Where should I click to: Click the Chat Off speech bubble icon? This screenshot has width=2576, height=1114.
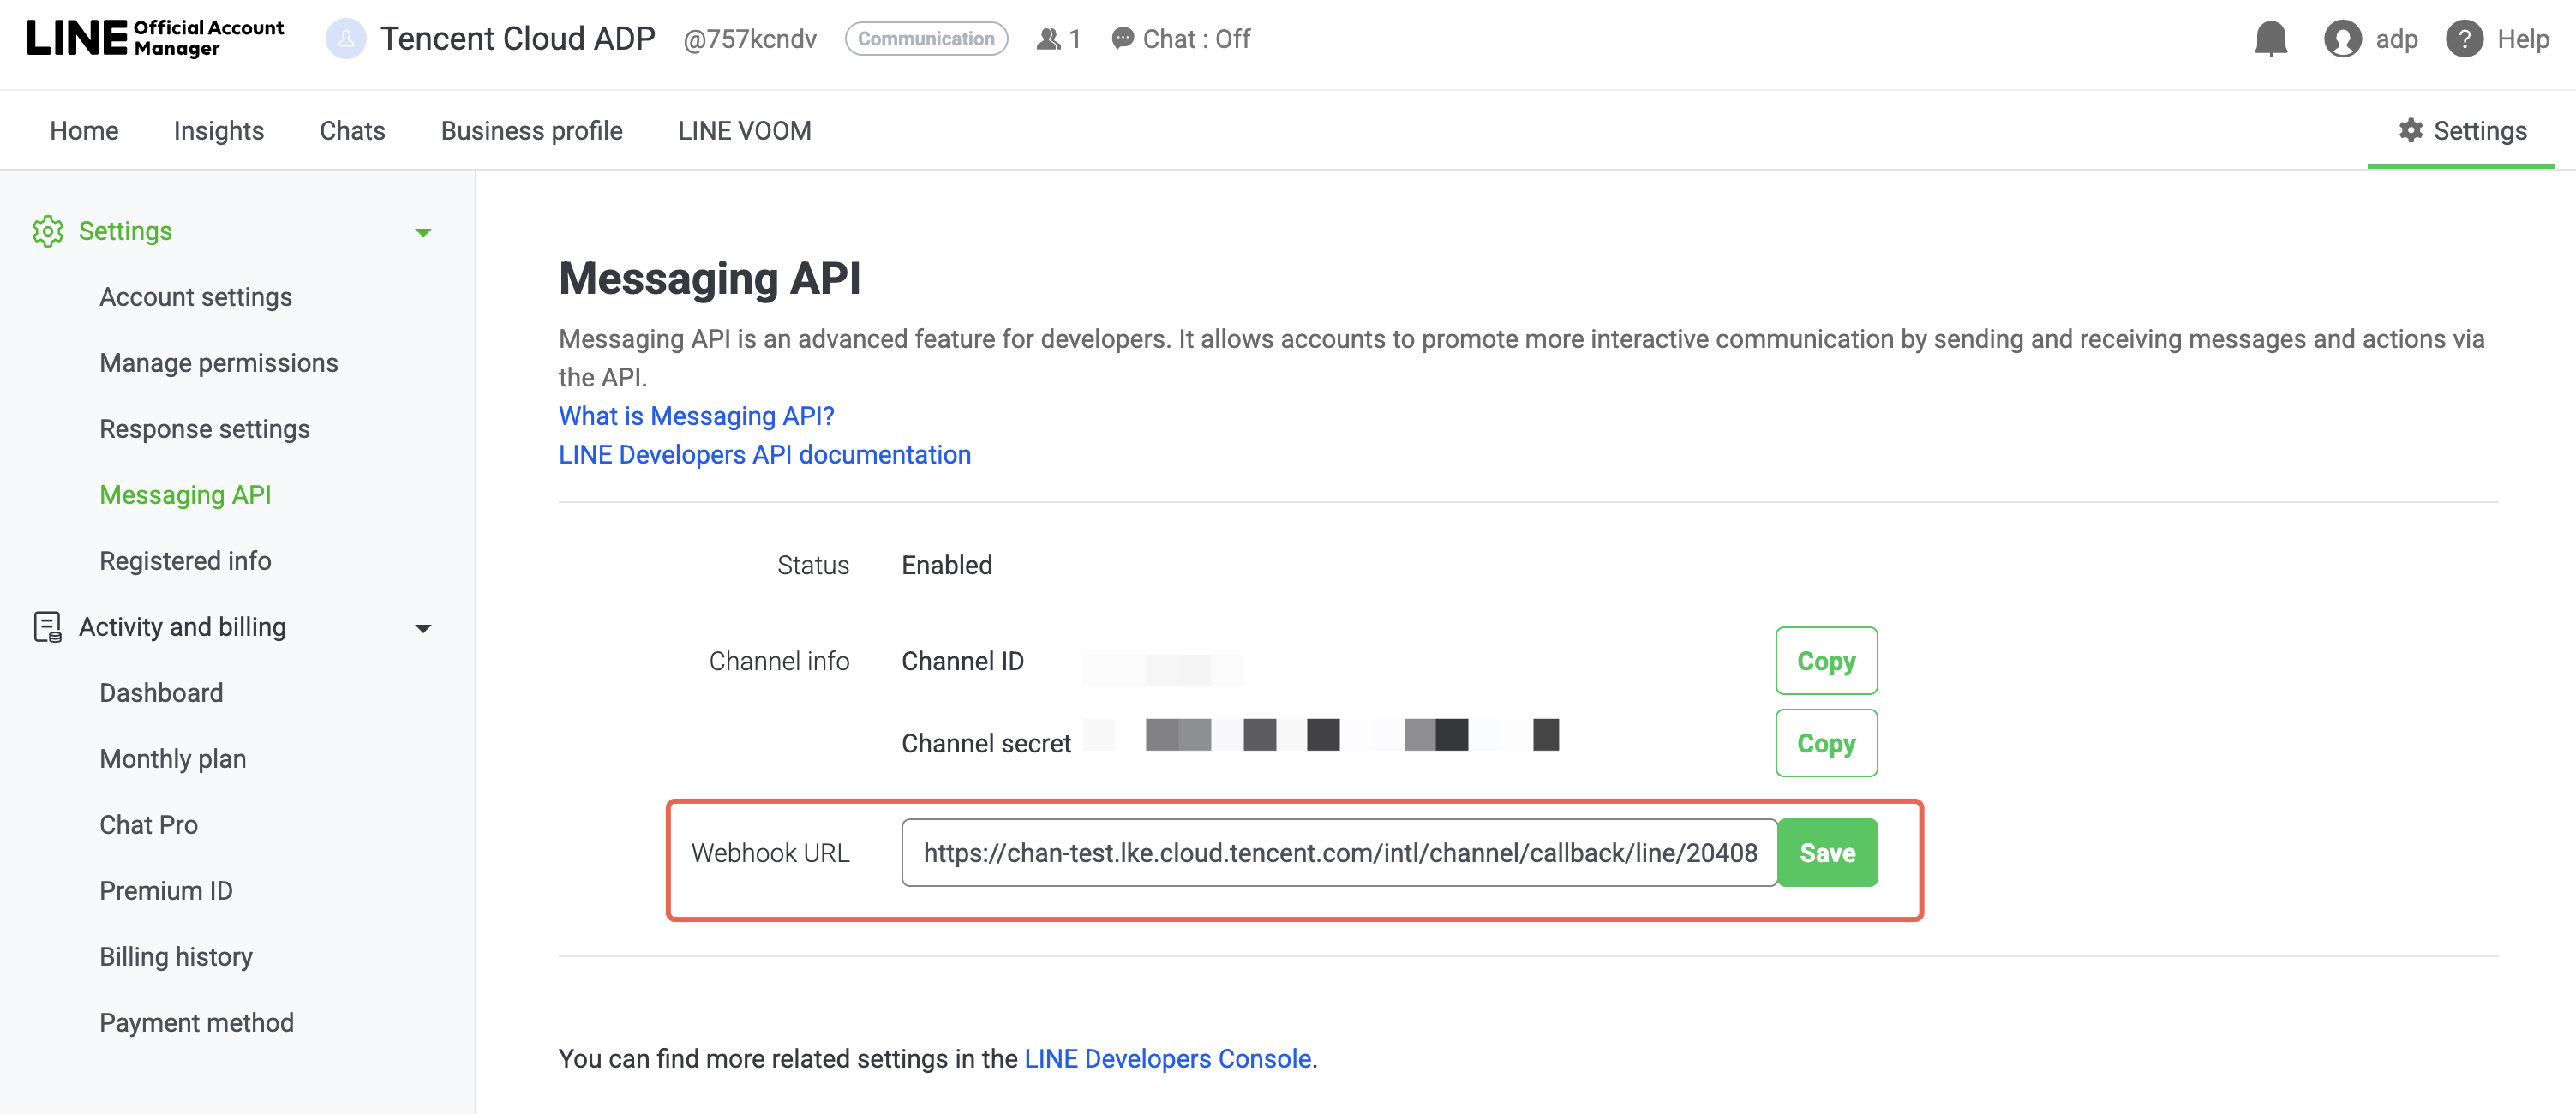[1122, 39]
